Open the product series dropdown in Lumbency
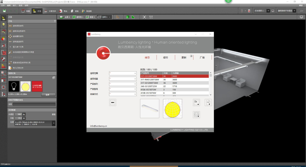 coord(123,84)
